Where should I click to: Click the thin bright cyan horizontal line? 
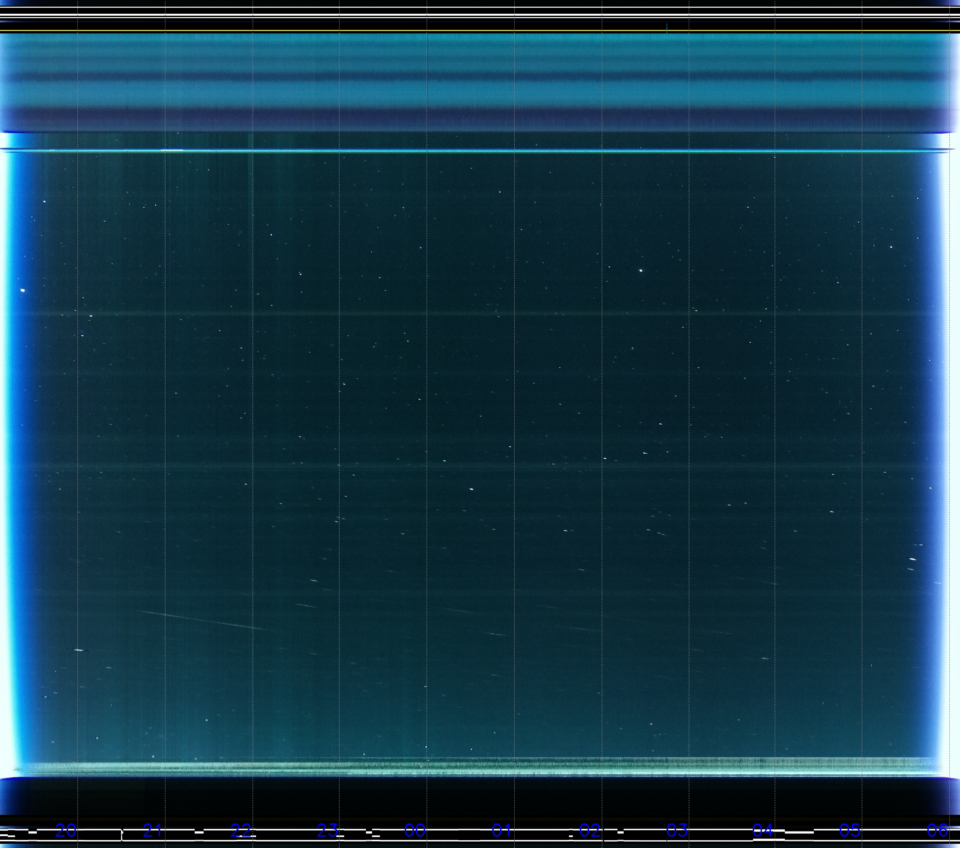coord(470,151)
